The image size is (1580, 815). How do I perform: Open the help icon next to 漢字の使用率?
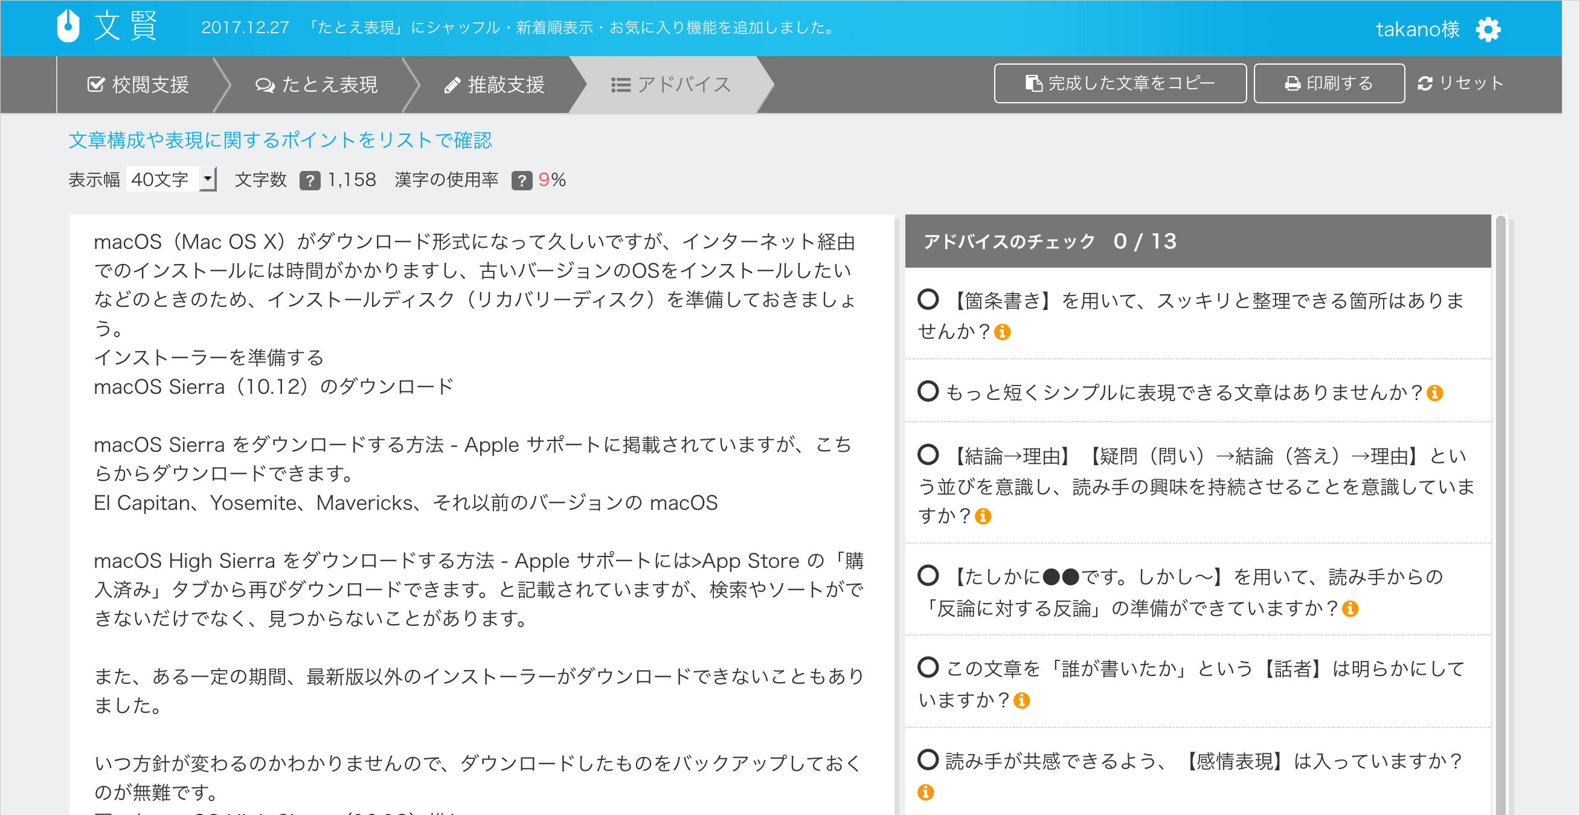click(x=521, y=181)
